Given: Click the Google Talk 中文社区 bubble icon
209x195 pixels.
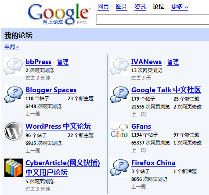Looking at the screenshot, I should click(x=119, y=95).
